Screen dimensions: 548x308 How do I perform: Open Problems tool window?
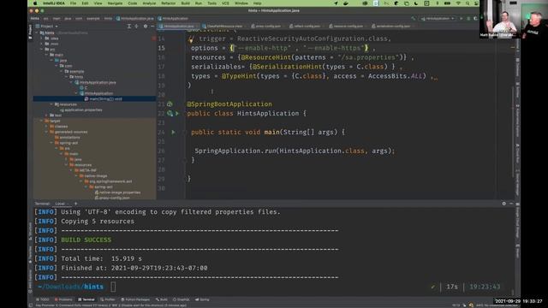click(x=63, y=299)
